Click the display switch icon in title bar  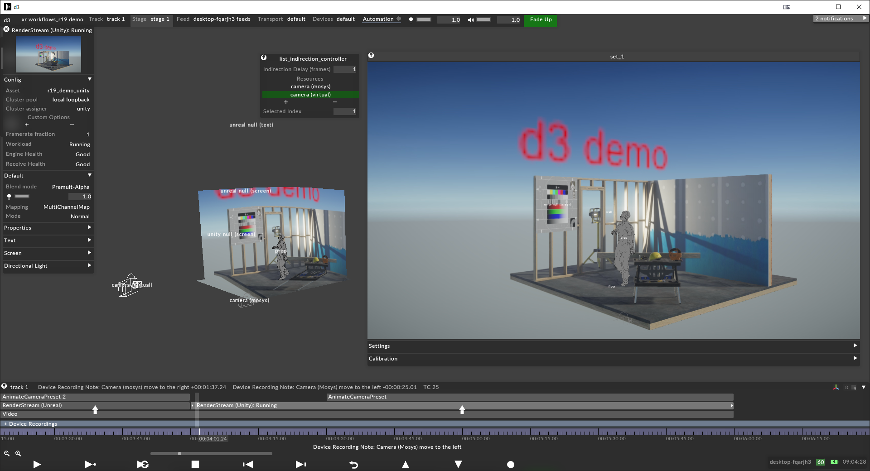coord(787,7)
